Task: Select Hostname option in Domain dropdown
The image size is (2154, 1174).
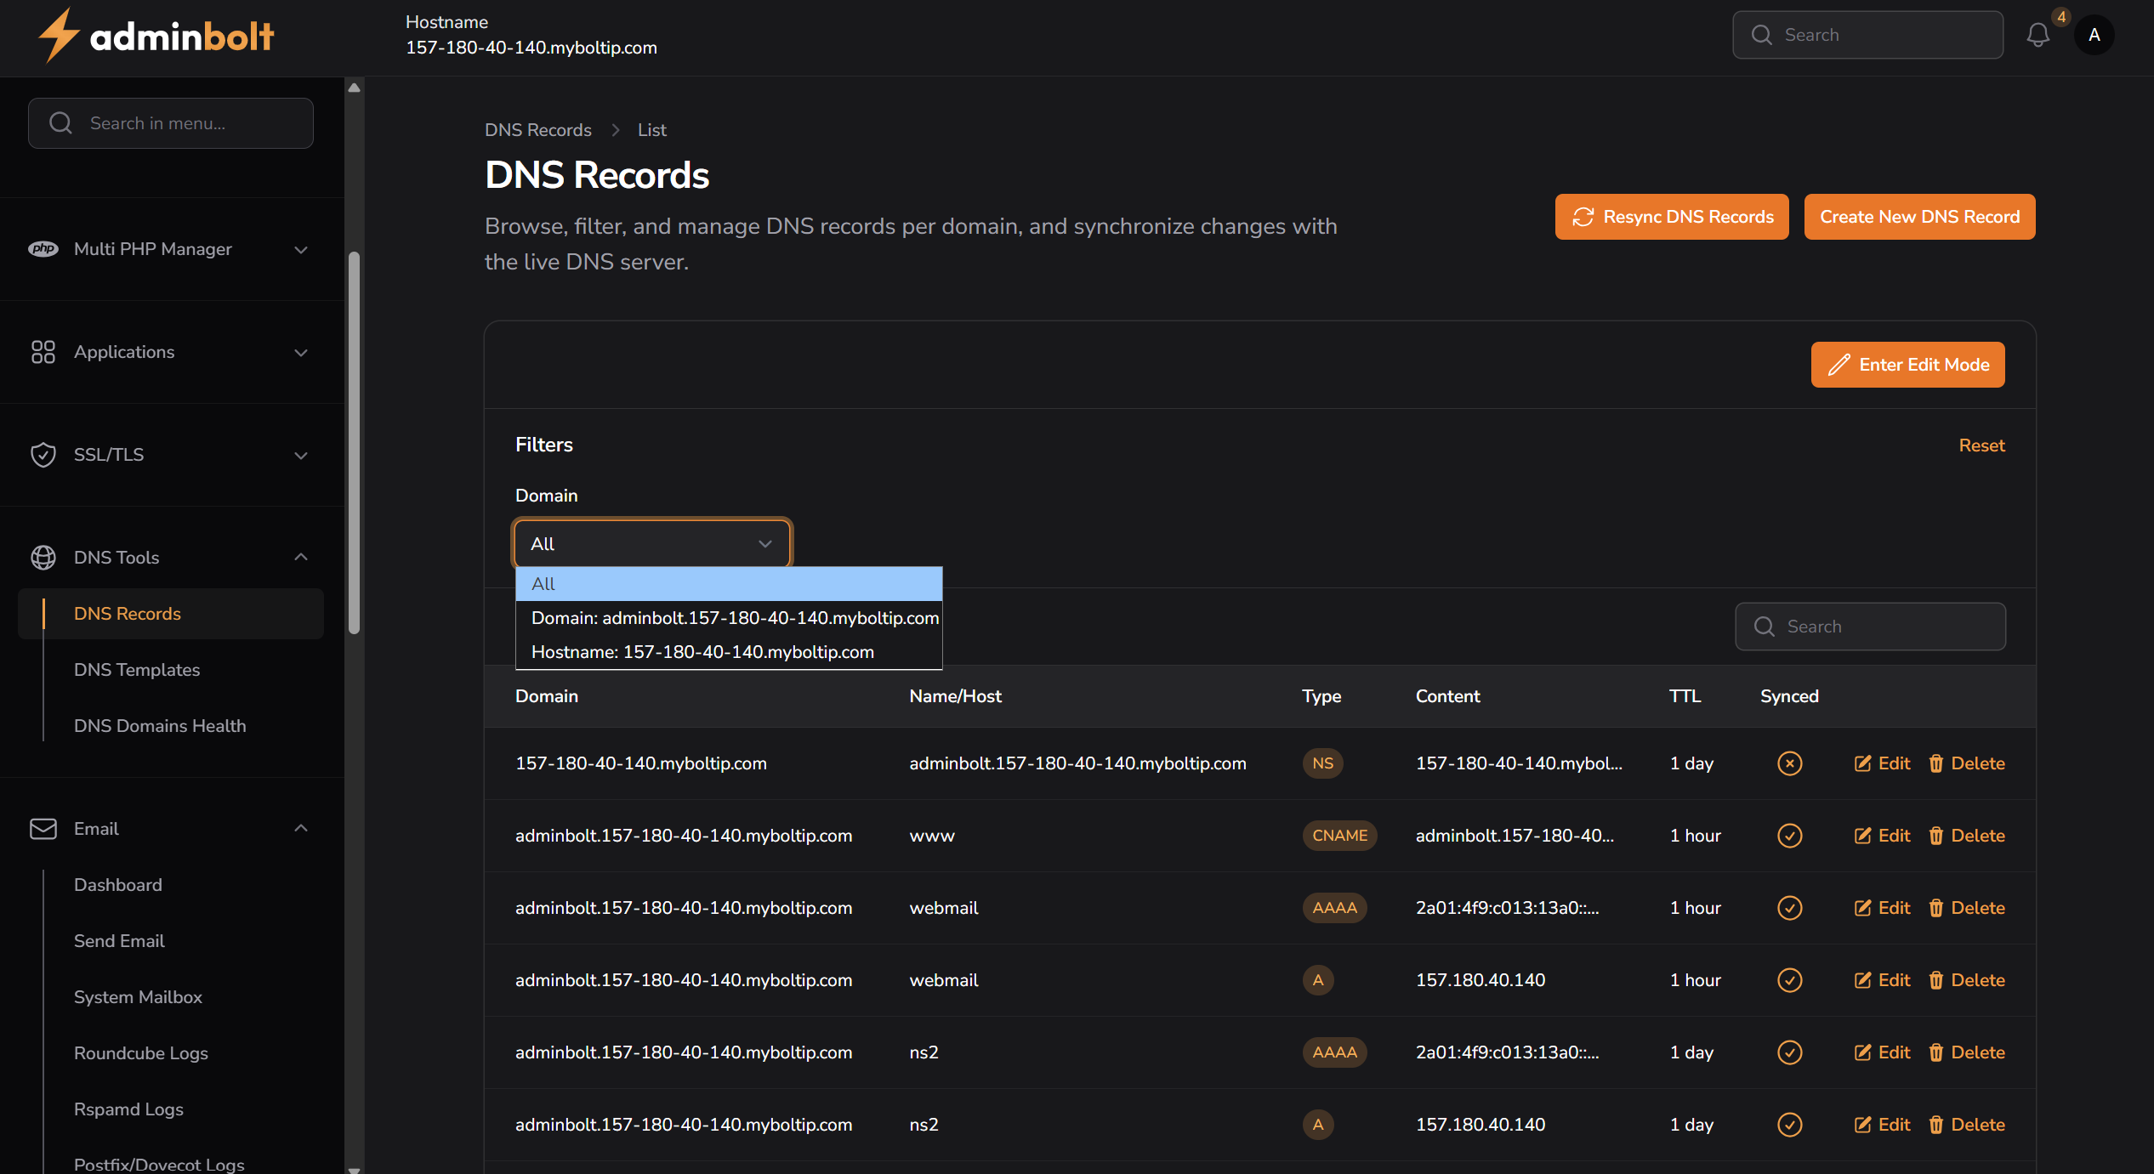Action: click(702, 652)
